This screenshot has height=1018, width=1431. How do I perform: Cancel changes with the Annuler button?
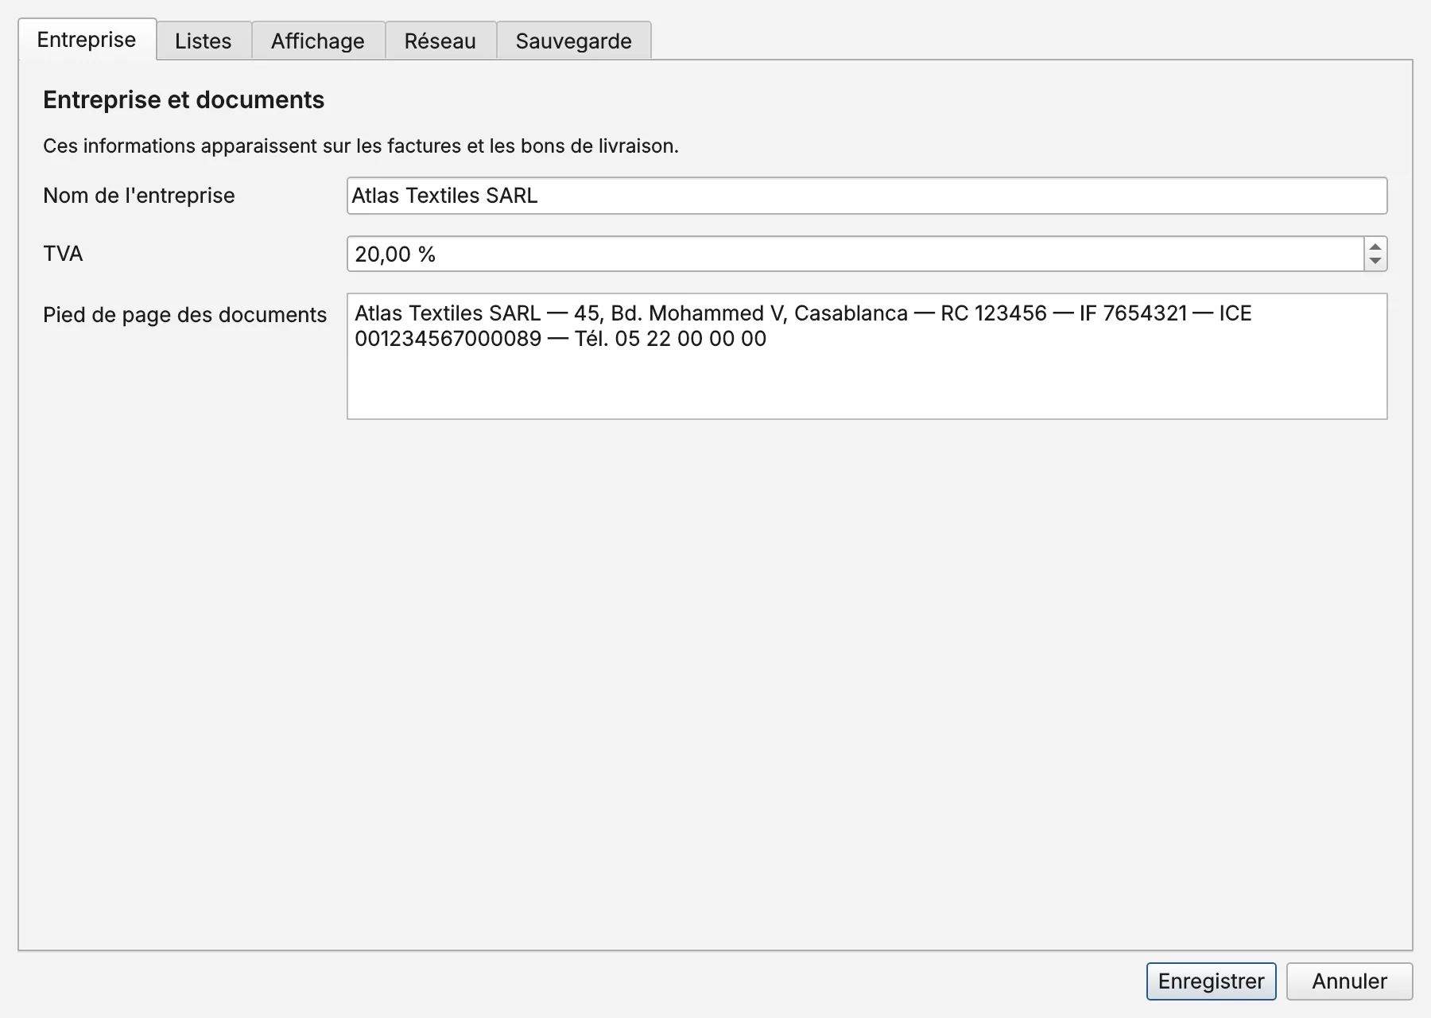[1350, 981]
